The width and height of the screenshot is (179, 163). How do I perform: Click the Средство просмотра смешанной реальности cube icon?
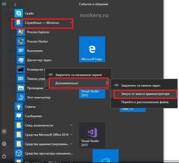click(19, 153)
